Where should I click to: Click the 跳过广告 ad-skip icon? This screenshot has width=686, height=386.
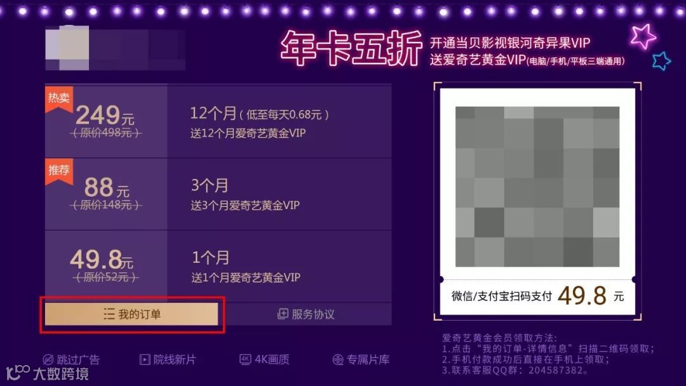point(48,360)
